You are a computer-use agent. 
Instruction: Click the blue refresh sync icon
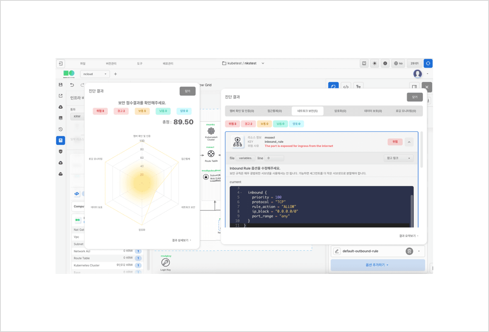point(428,63)
